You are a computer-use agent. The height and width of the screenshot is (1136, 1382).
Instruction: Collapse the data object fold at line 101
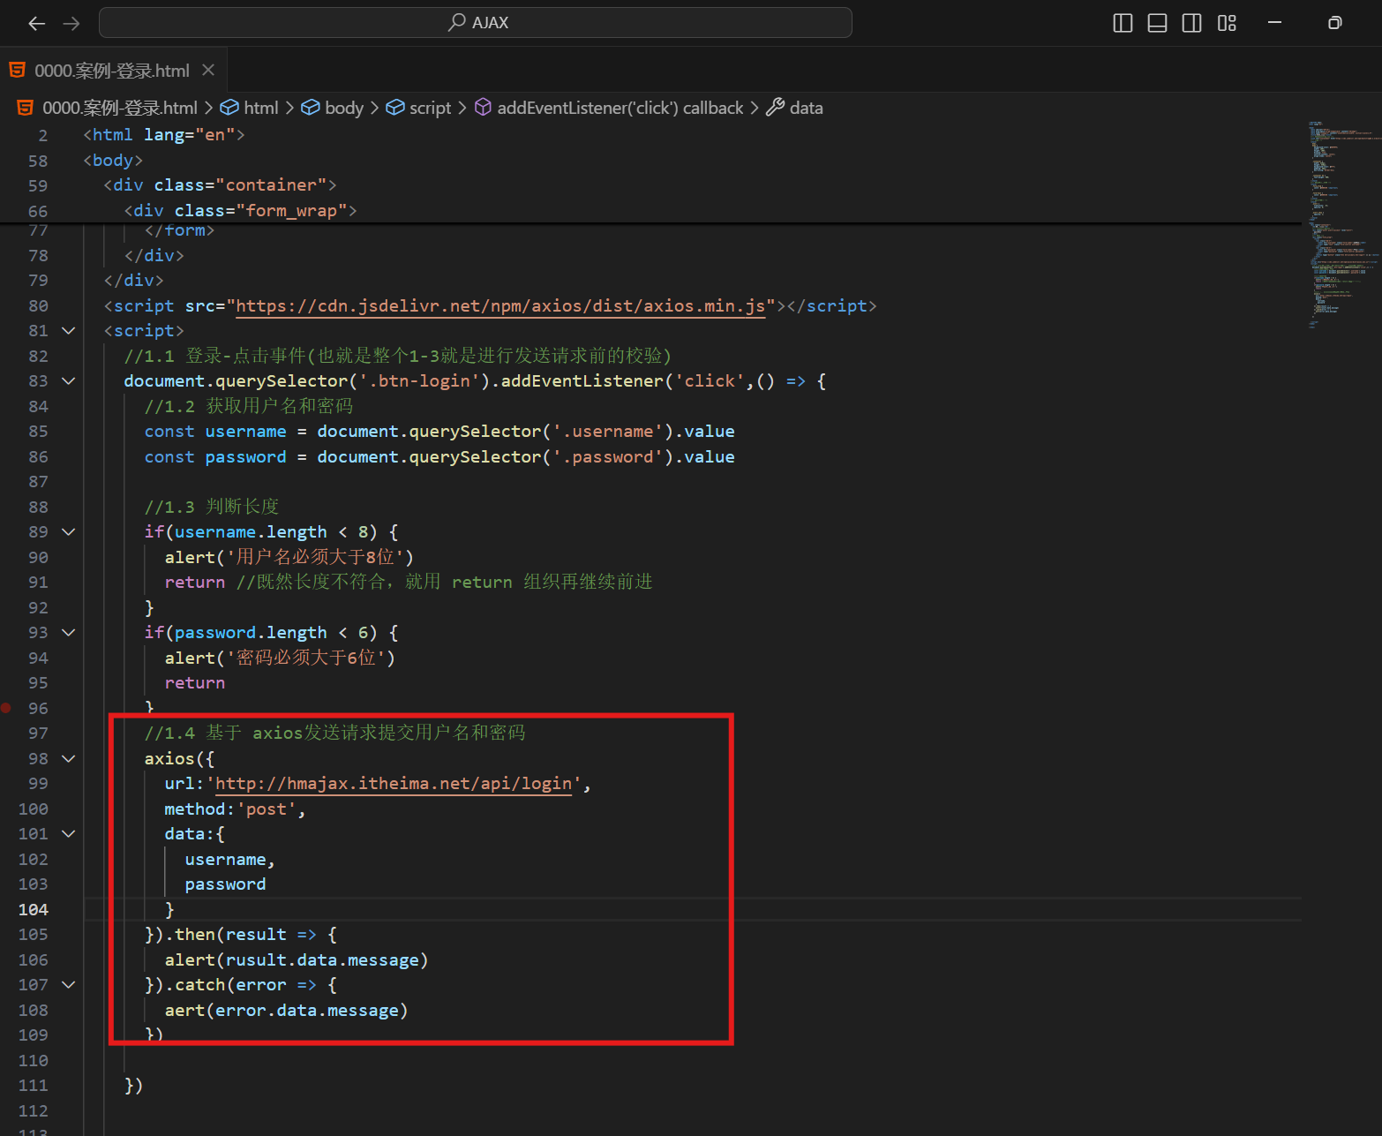point(68,834)
